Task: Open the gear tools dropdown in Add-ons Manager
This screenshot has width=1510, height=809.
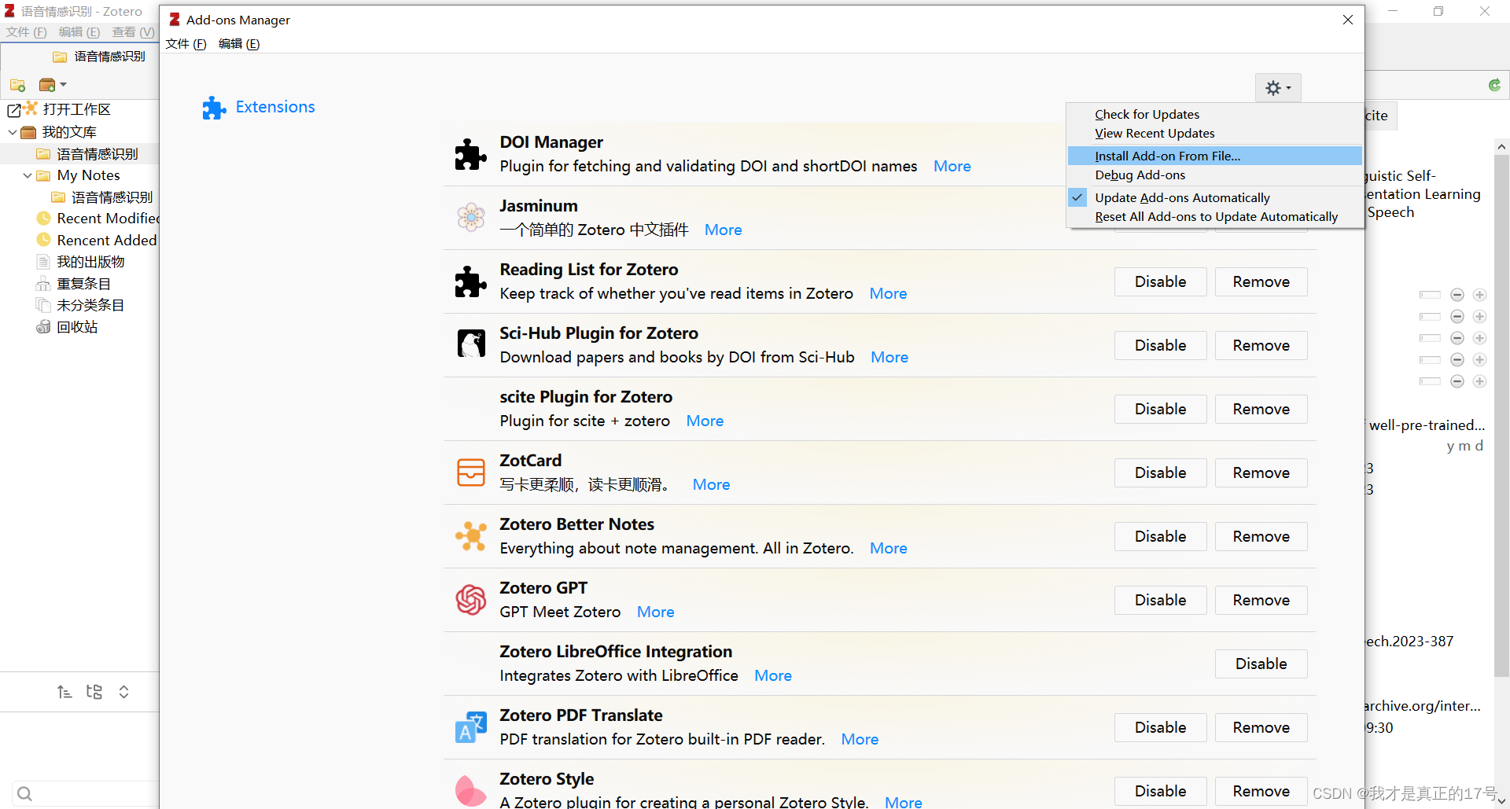Action: point(1278,88)
